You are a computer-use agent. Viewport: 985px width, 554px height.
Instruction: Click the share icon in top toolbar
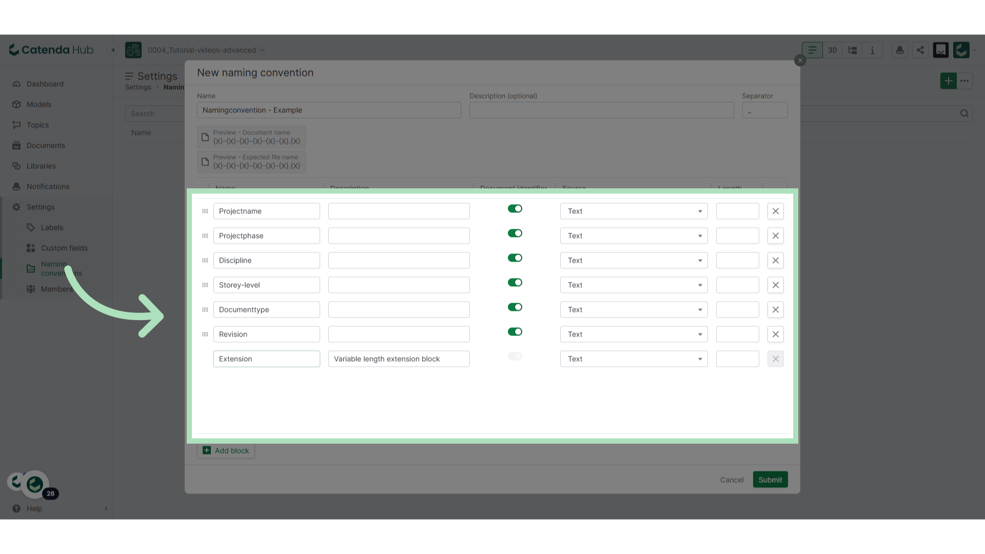coord(920,50)
